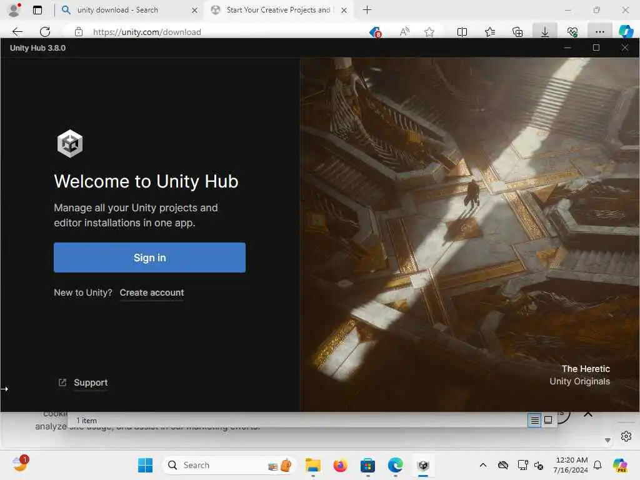640x480 pixels.
Task: Select details view toggle in Explorer window
Action: tap(534, 420)
